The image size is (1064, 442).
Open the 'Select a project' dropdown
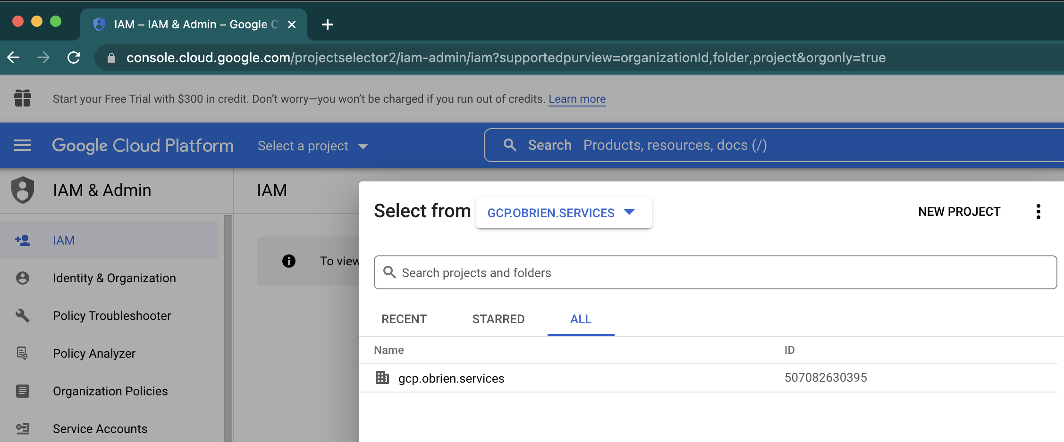[x=313, y=146]
